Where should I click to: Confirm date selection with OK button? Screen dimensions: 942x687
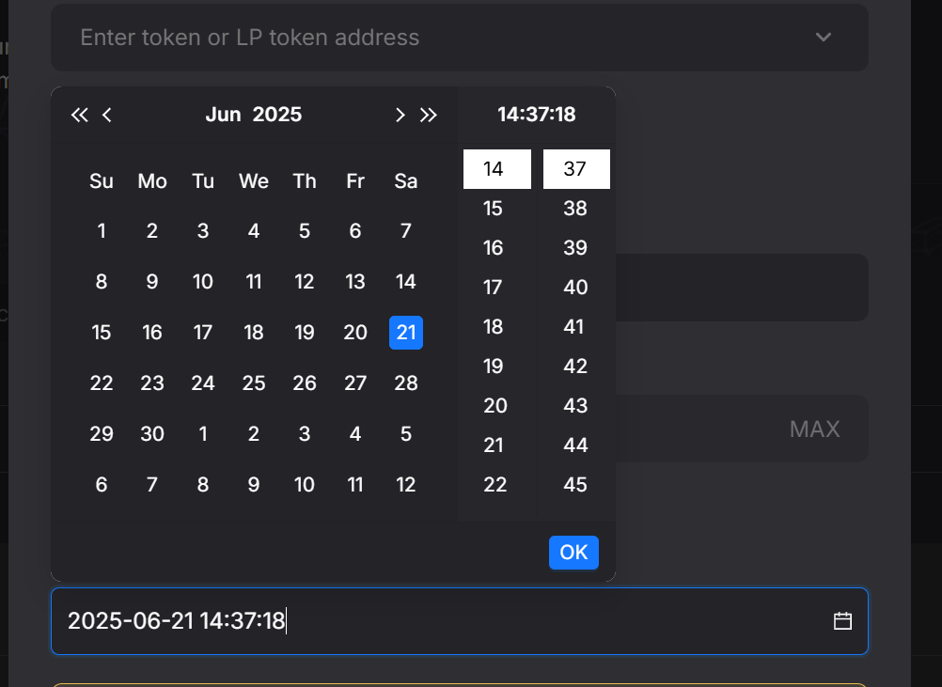click(x=573, y=553)
